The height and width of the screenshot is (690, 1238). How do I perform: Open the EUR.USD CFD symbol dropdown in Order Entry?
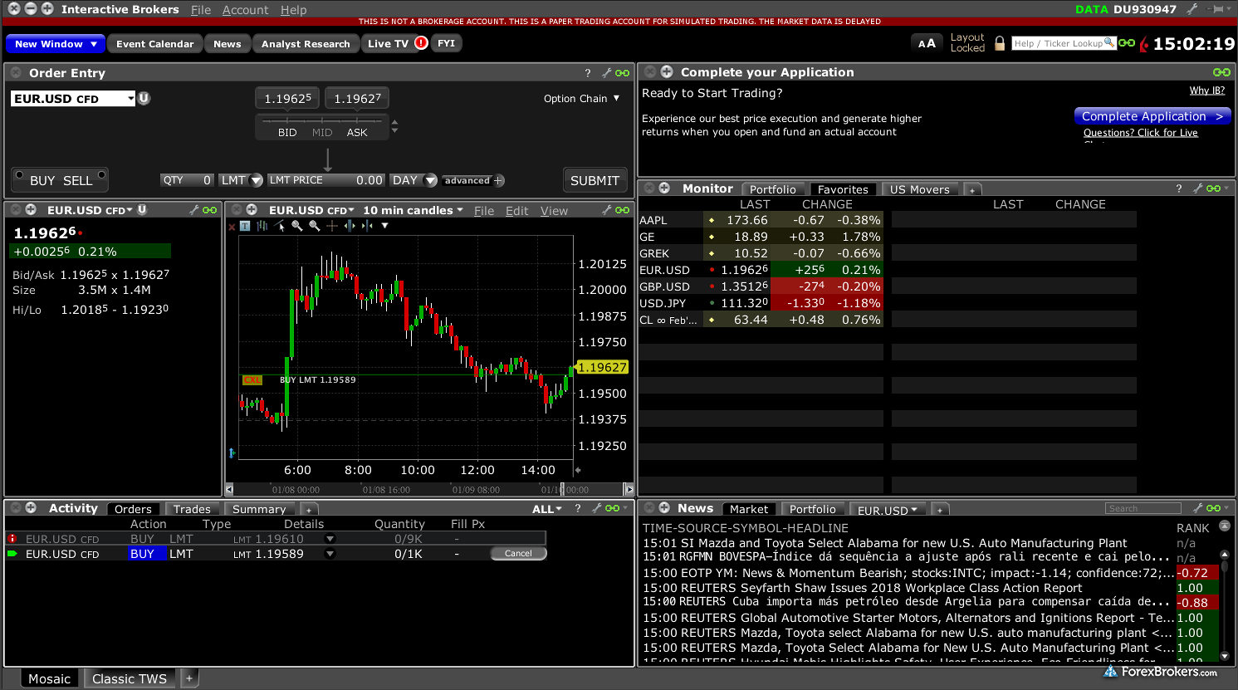130,99
